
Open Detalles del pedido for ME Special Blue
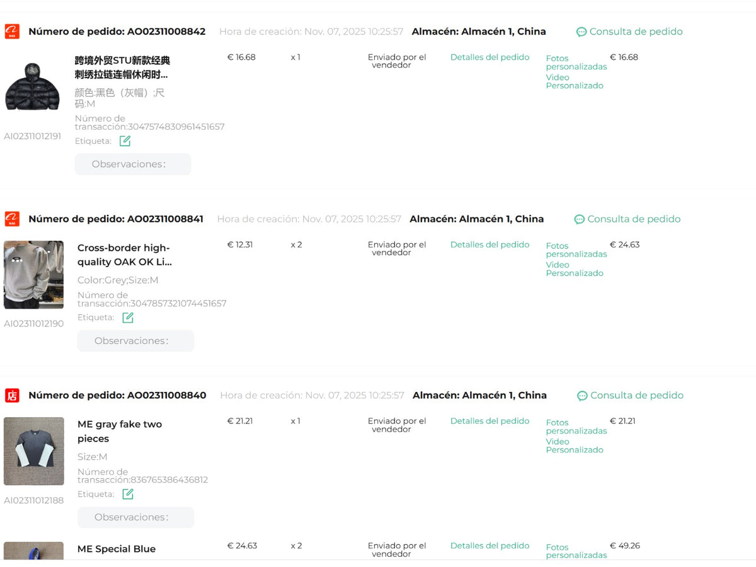tap(490, 546)
